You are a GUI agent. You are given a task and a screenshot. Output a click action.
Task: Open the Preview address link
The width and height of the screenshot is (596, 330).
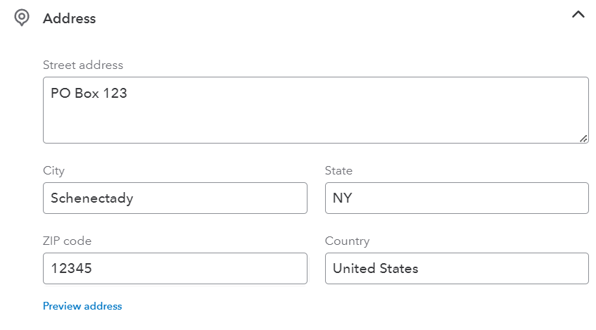(82, 306)
